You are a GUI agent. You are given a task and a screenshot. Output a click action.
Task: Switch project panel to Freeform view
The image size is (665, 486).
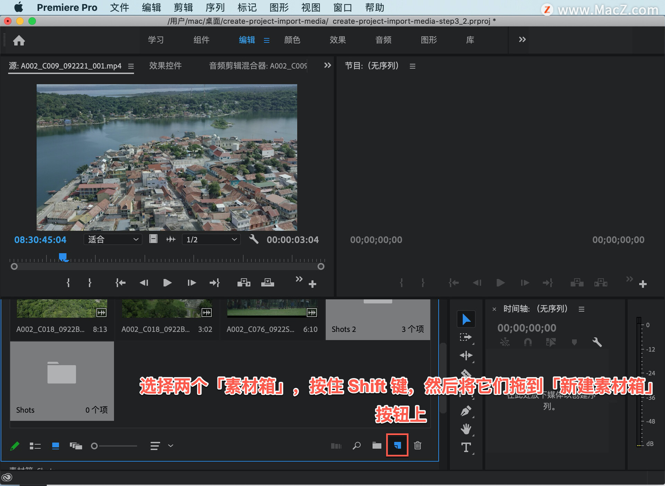click(76, 446)
